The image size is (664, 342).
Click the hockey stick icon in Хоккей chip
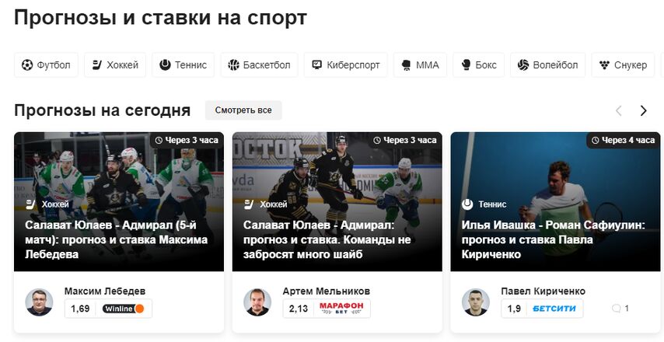point(97,65)
